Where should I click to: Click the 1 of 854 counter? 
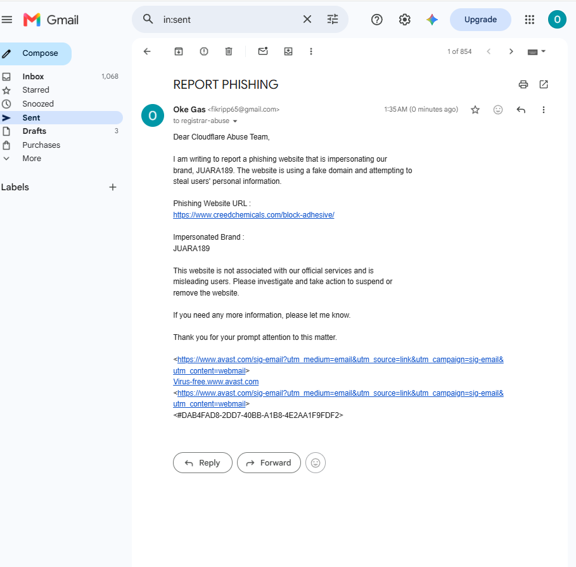click(459, 51)
